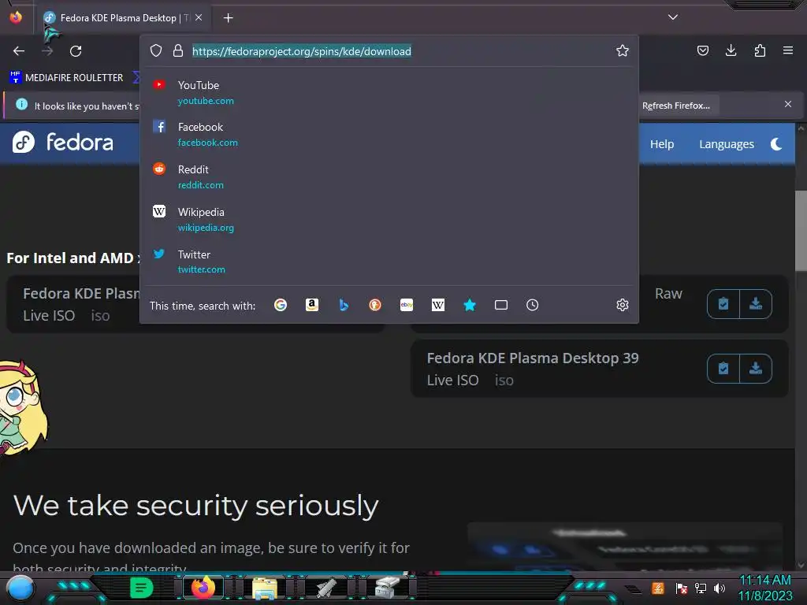Screen dimensions: 807x605
Task: Open the green notes app in taskbar
Action: 142,588
